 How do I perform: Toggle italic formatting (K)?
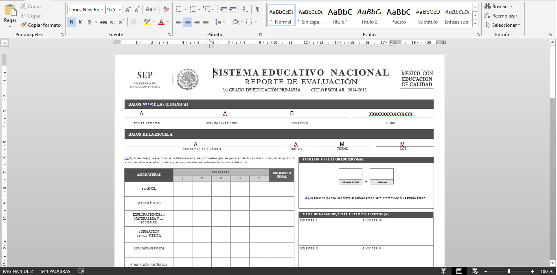(x=80, y=22)
